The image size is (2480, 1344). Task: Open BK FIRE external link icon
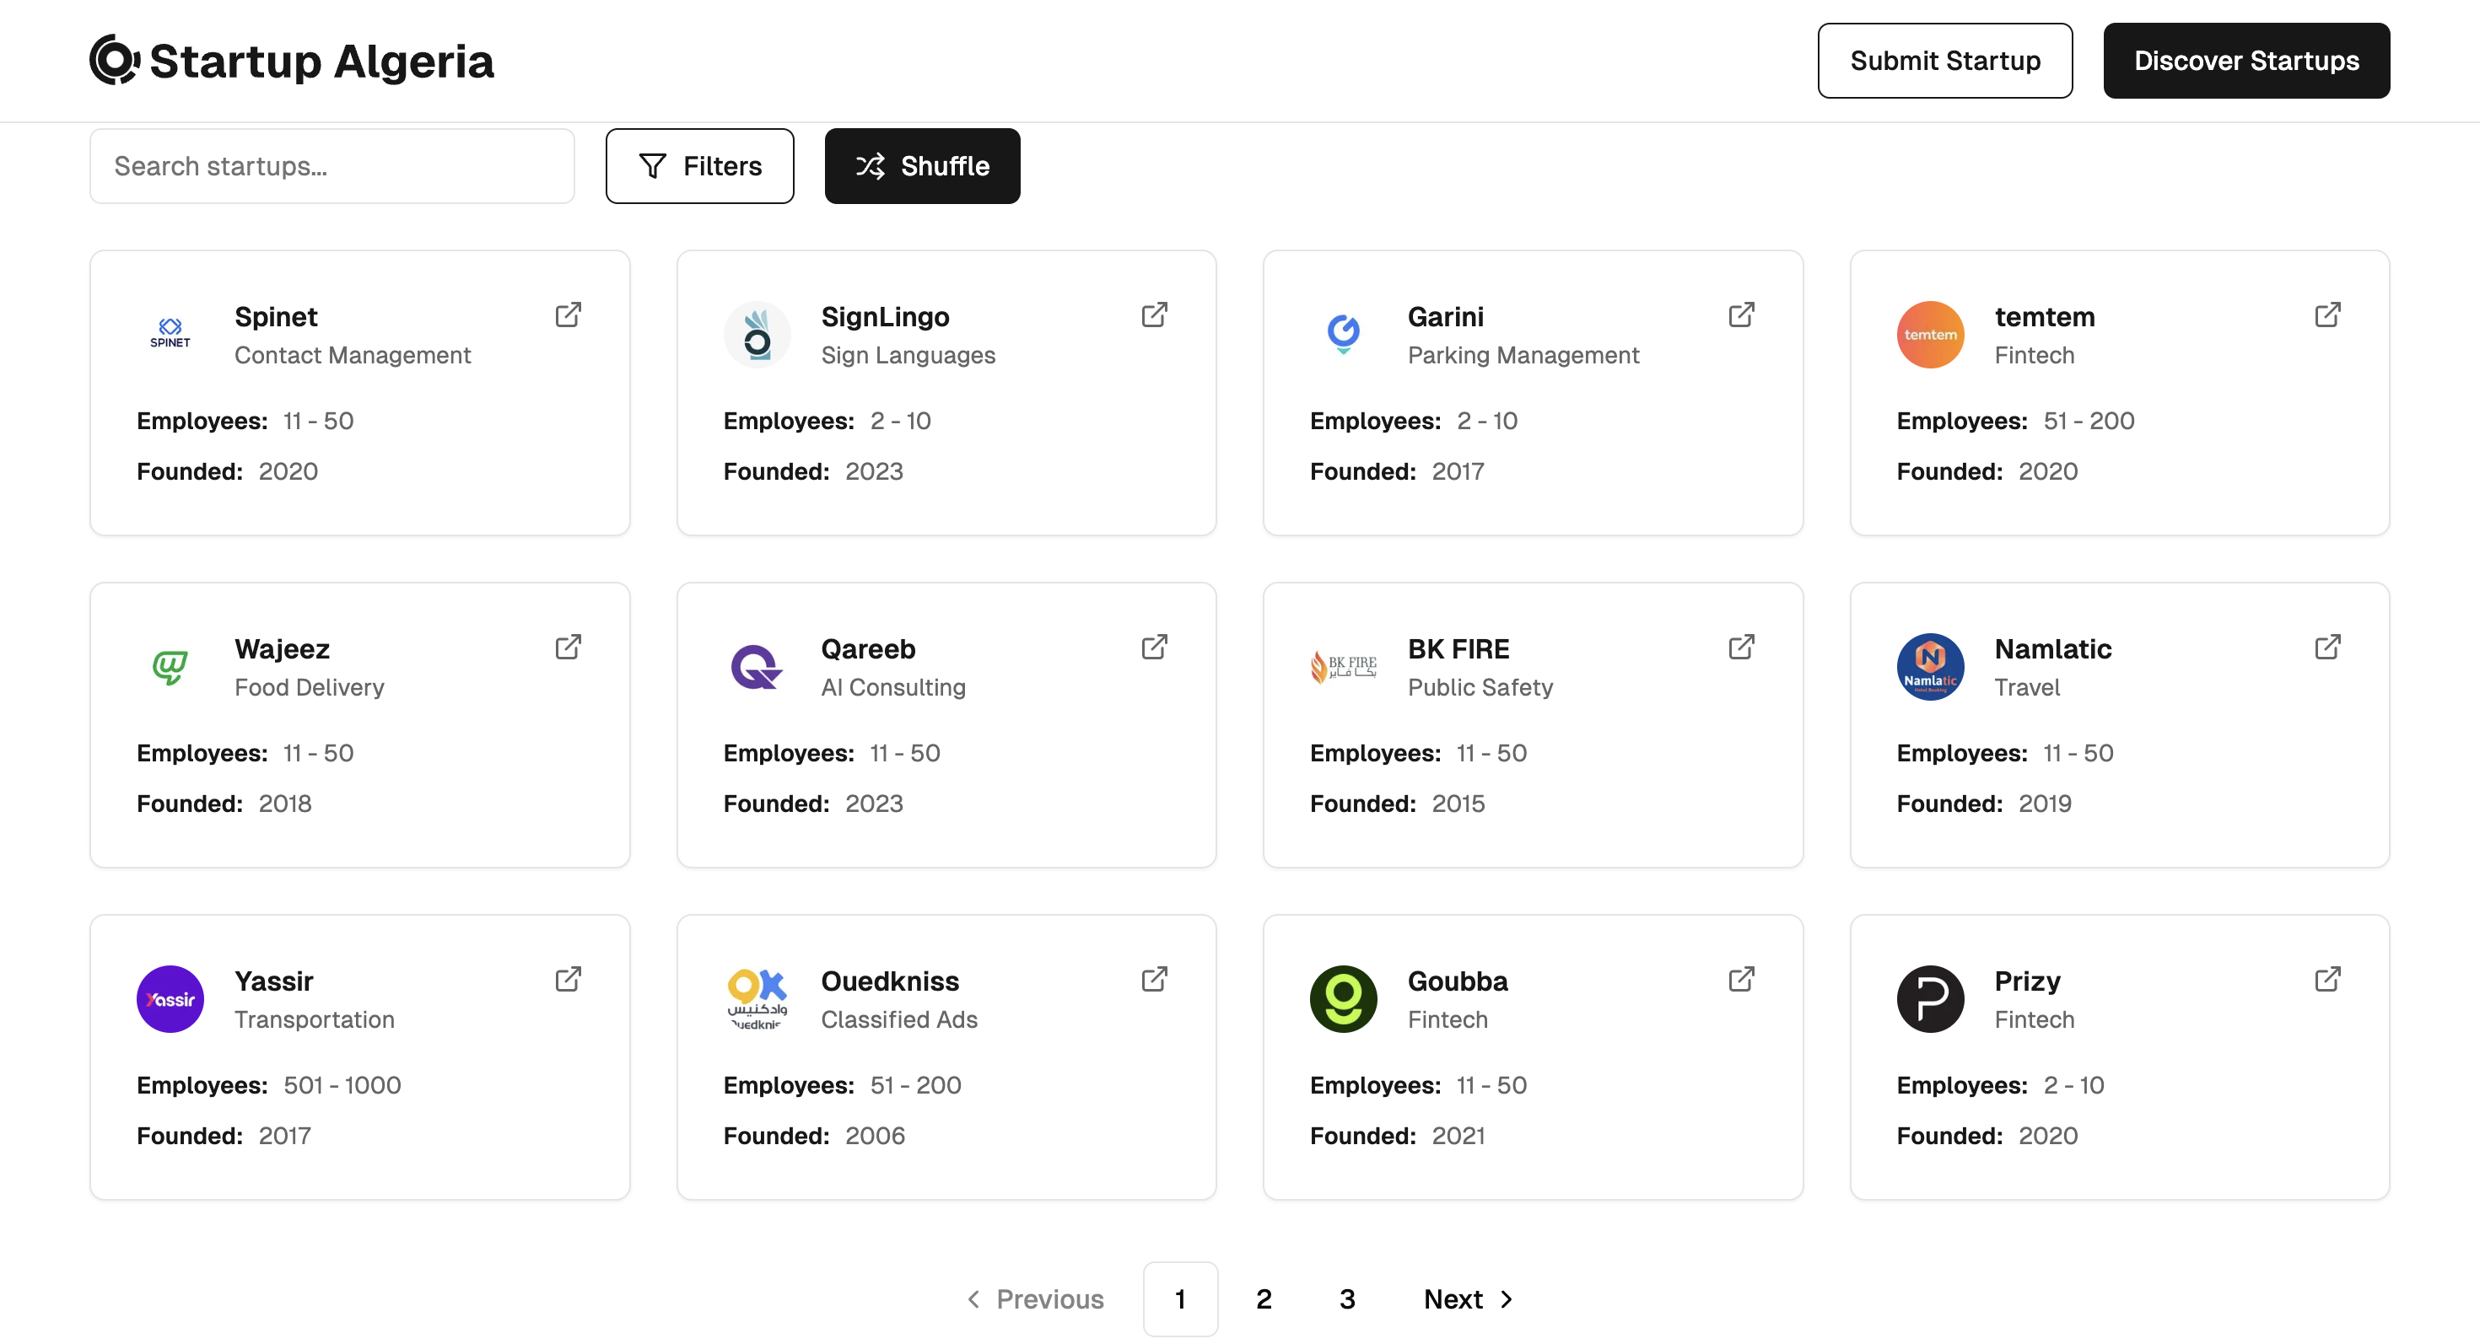tap(1740, 647)
